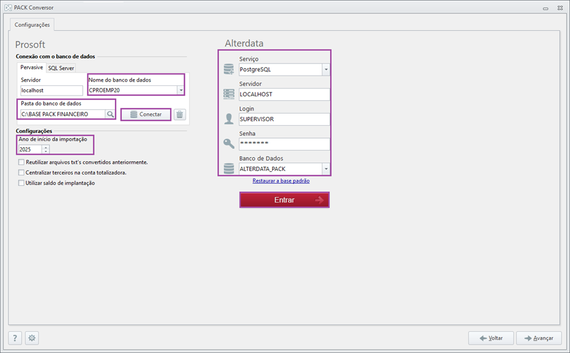The width and height of the screenshot is (570, 353).
Task: Expand the Banco de Dados ALTERDATA_PACK dropdown
Action: pyautogui.click(x=325, y=169)
